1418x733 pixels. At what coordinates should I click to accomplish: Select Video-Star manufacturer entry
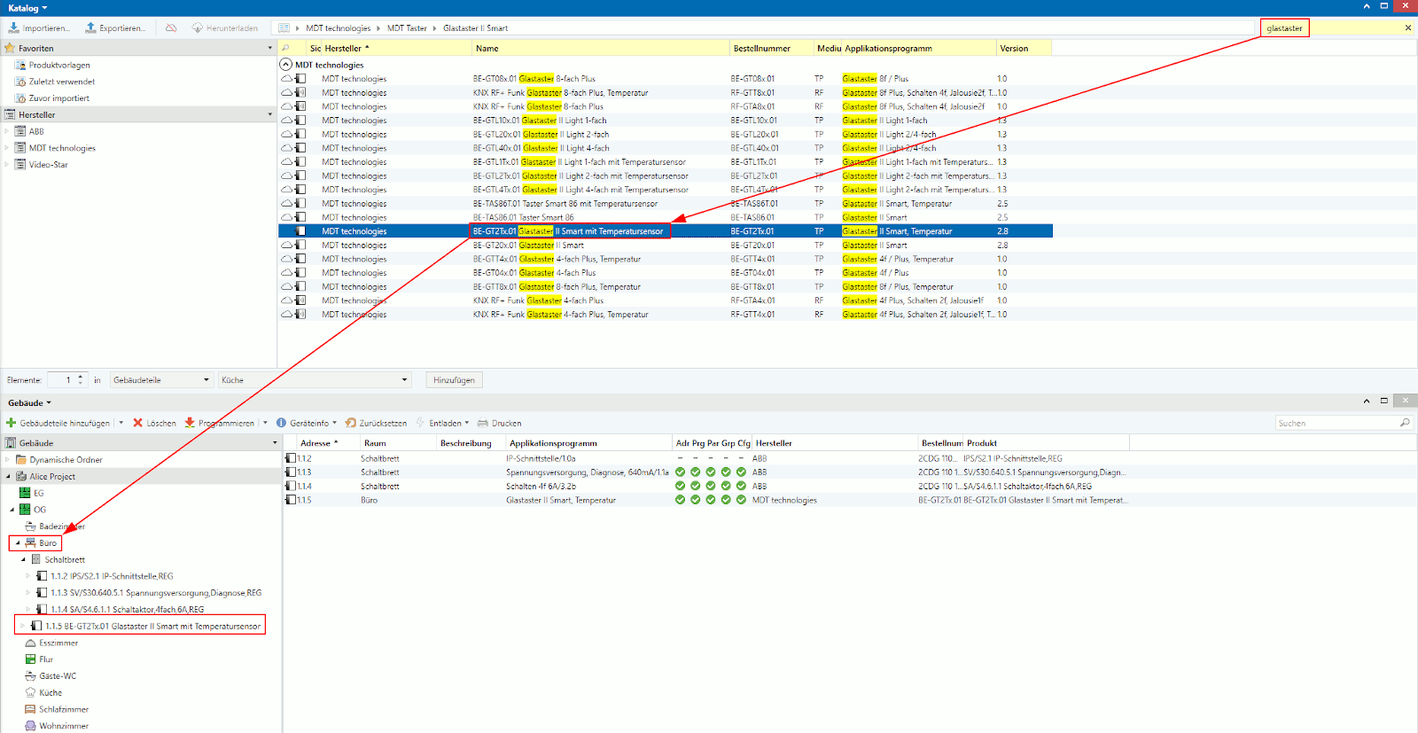48,165
